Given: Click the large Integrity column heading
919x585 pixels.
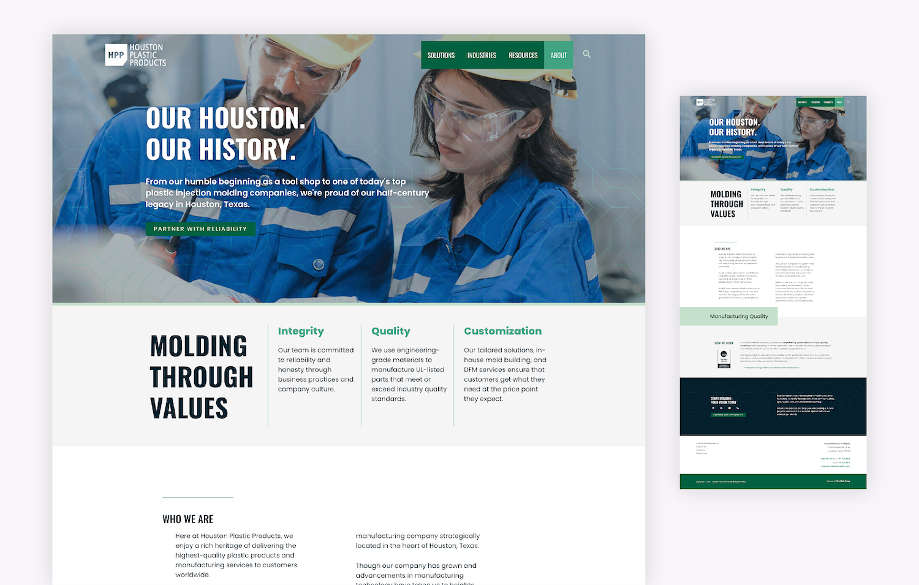Looking at the screenshot, I should click(301, 331).
